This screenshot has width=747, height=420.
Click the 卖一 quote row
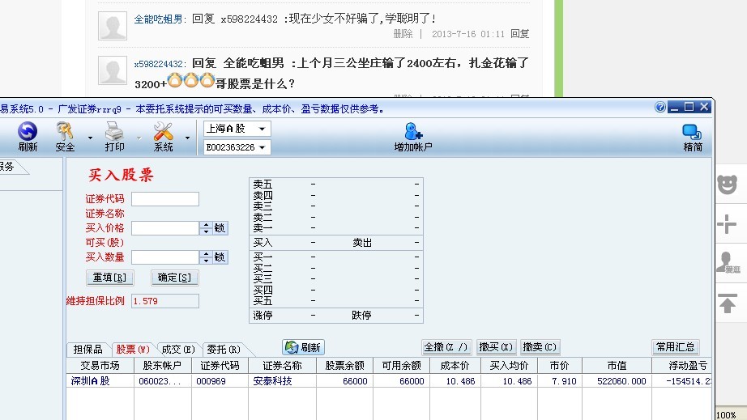pos(336,228)
